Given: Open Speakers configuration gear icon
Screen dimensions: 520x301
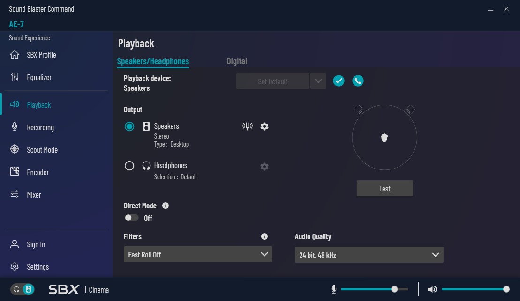Looking at the screenshot, I should tap(264, 126).
